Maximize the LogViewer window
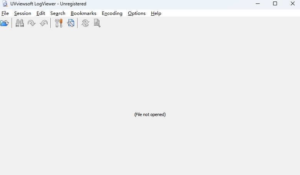The height and width of the screenshot is (175, 300). pos(275,3)
